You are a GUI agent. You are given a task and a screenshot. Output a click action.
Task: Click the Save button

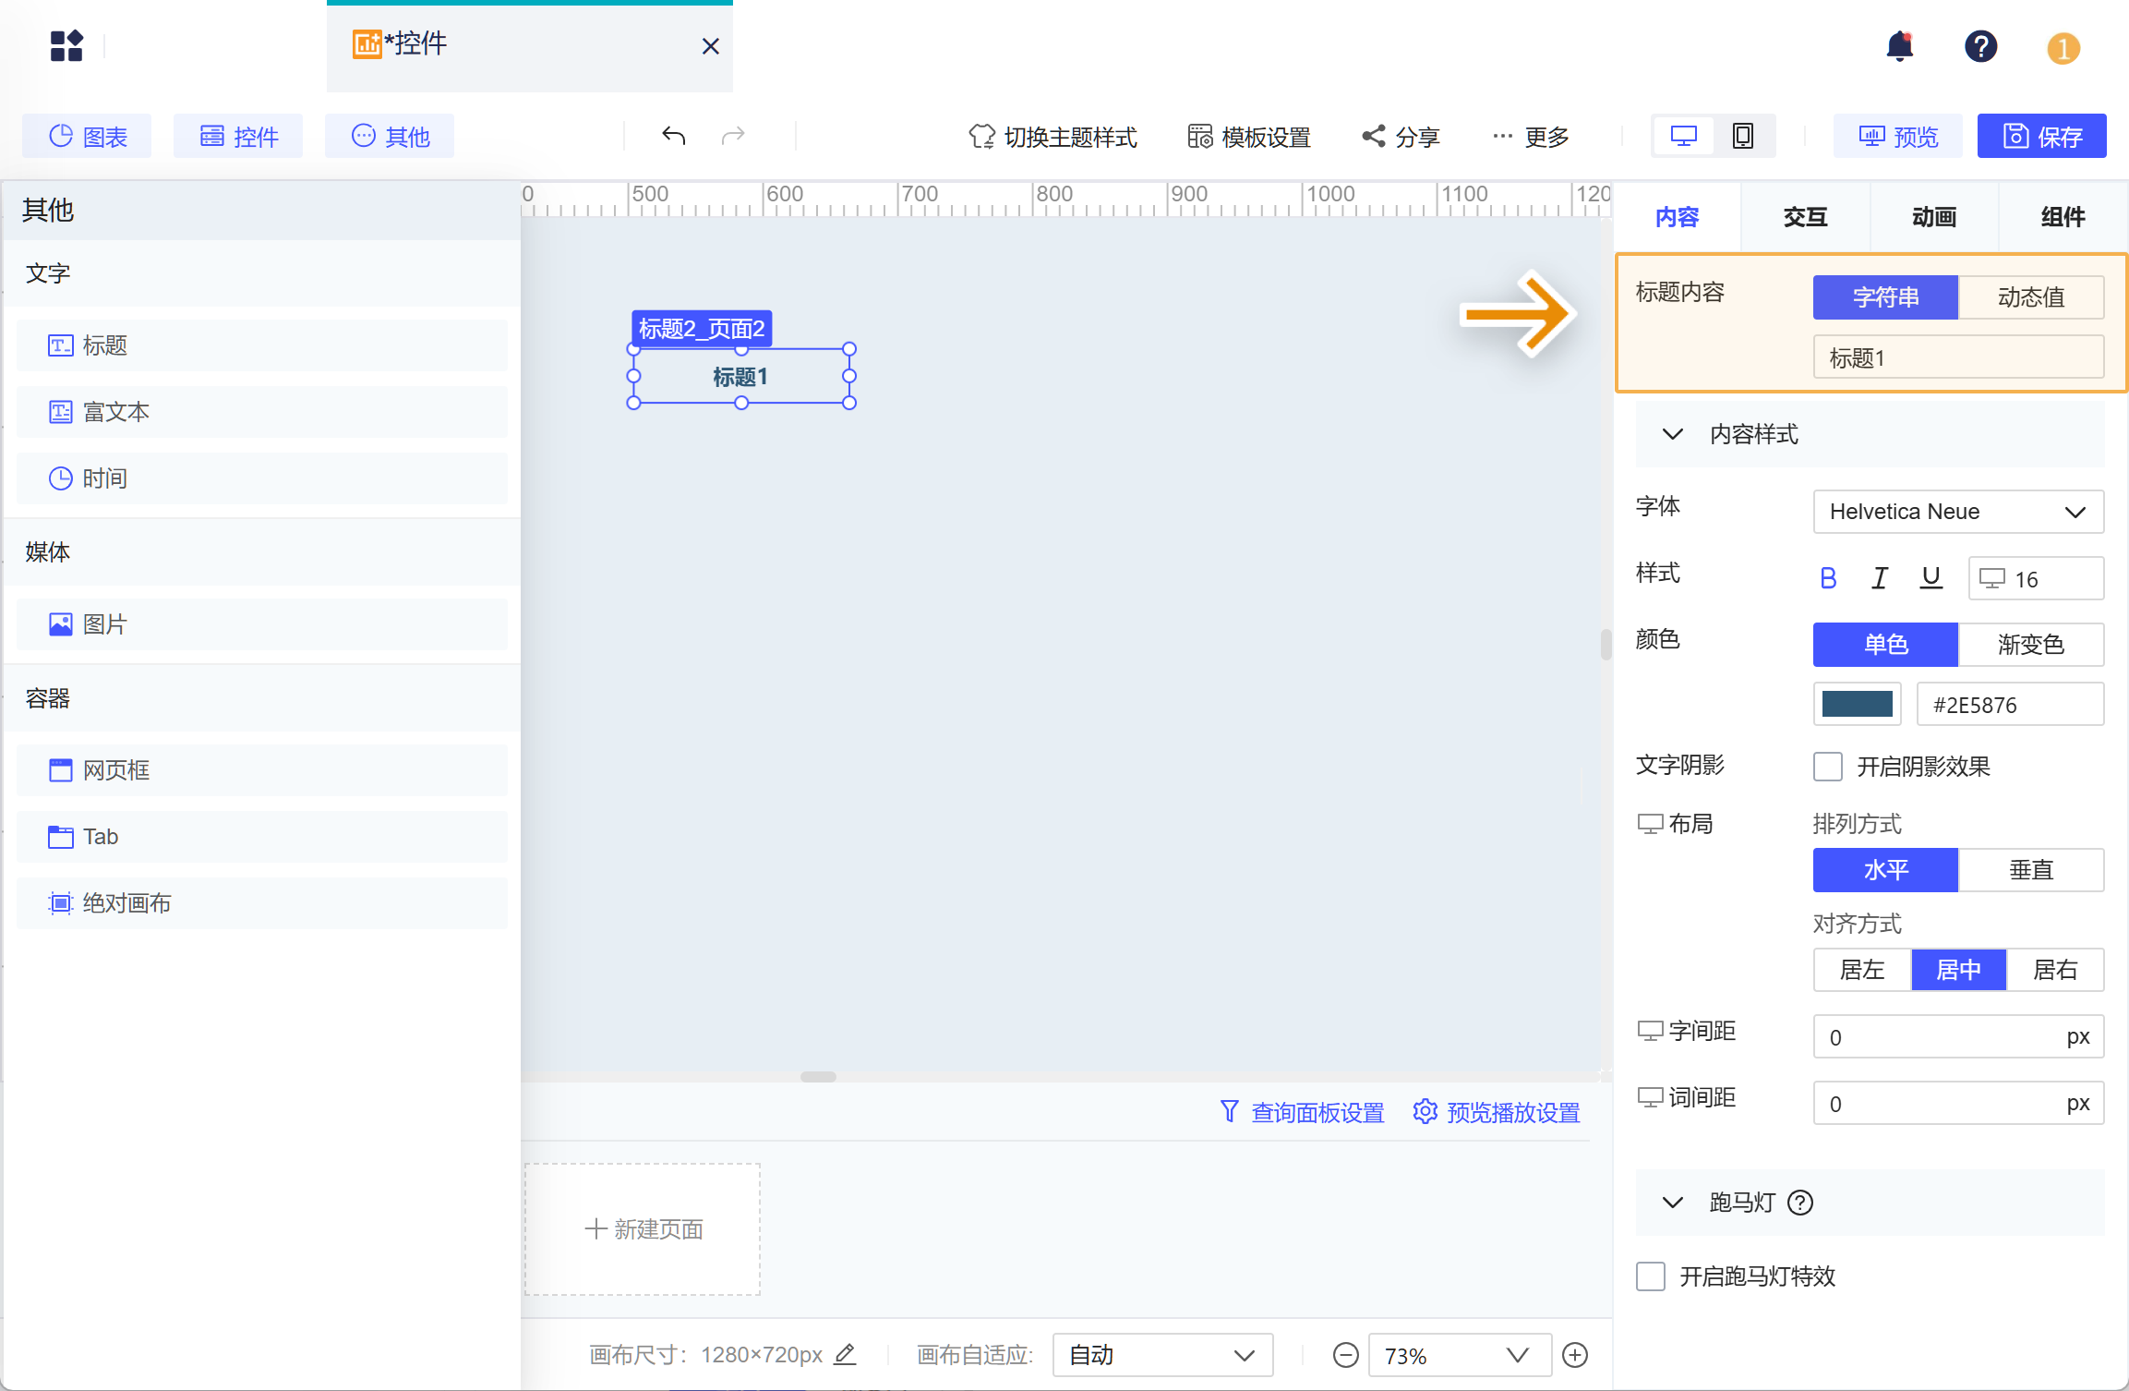tap(2041, 137)
